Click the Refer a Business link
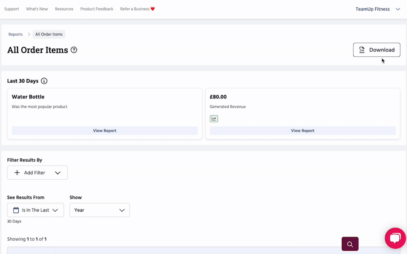 coord(137,9)
